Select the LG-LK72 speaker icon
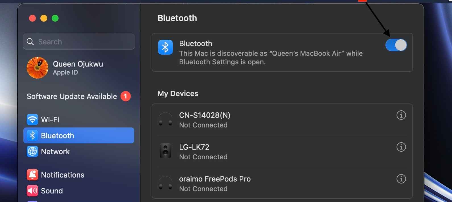Viewport: 452px width, 202px height. click(165, 151)
